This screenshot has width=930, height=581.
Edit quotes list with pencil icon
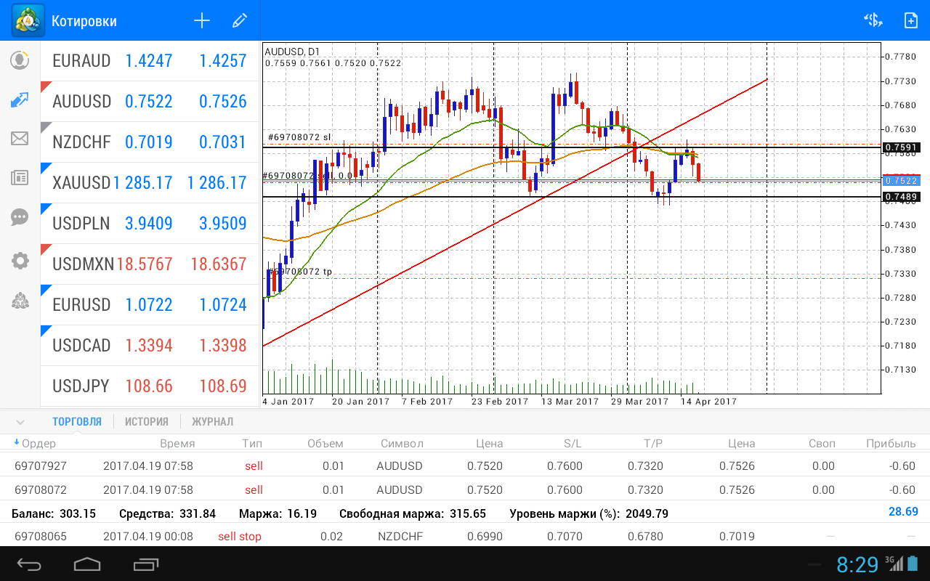click(x=240, y=20)
